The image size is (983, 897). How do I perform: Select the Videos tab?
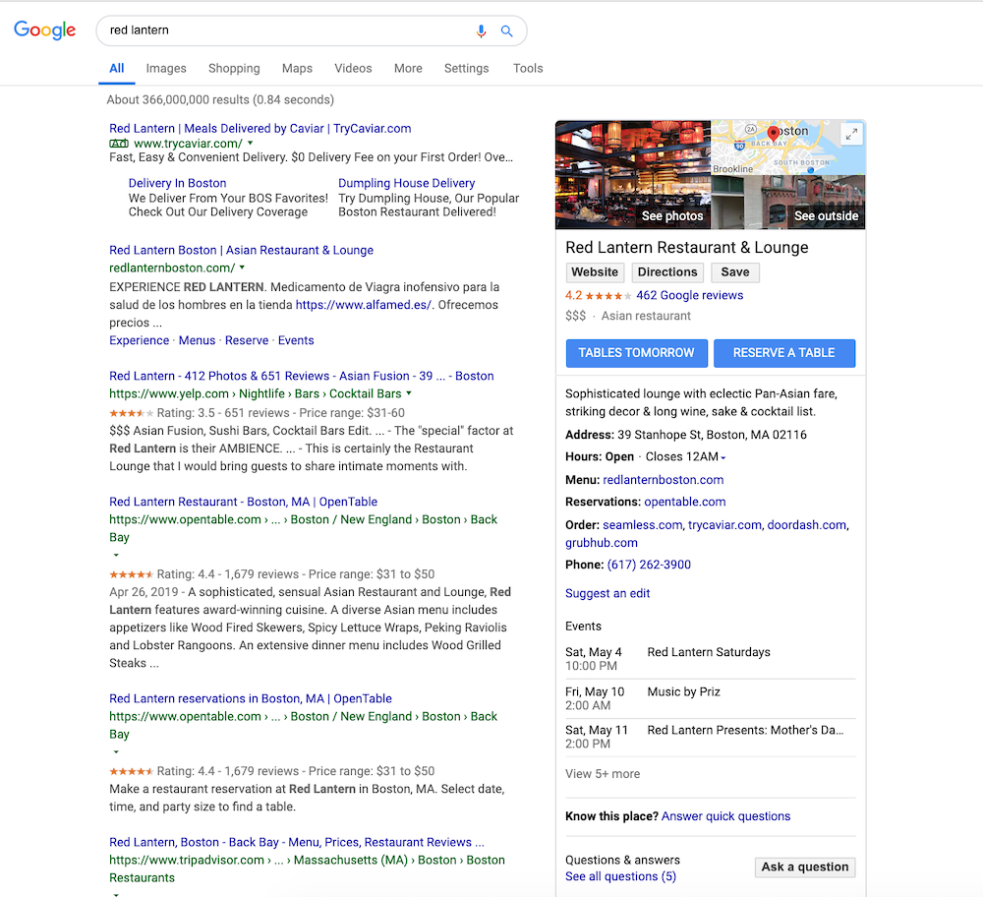(353, 69)
